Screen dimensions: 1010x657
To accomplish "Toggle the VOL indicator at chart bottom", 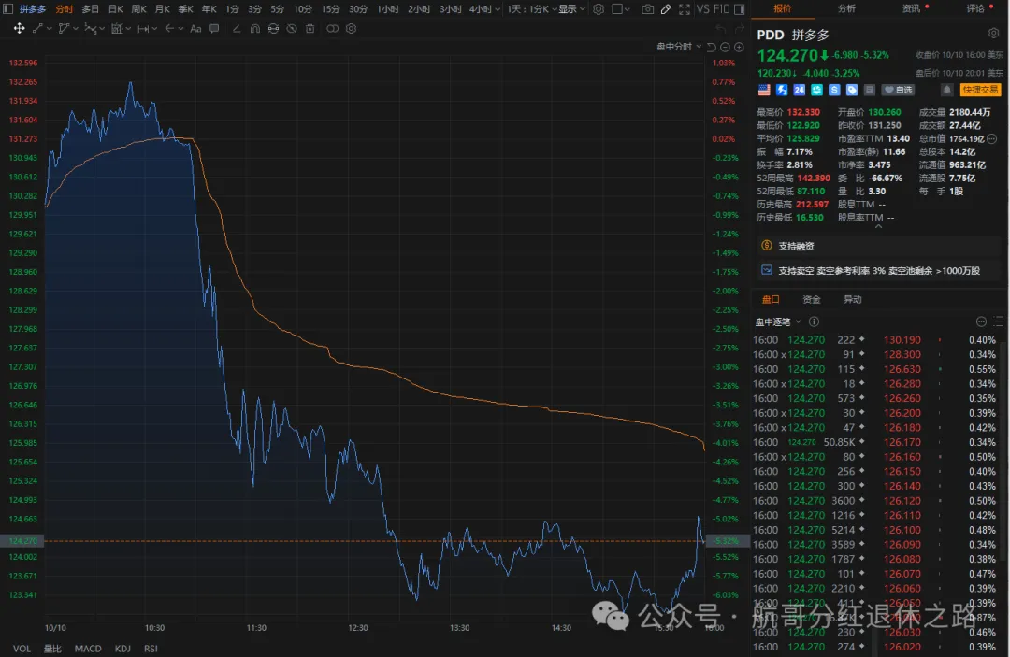I will [22, 648].
